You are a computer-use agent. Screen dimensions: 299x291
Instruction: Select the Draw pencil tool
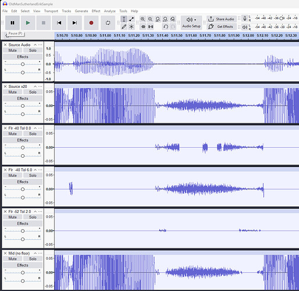pos(124,27)
